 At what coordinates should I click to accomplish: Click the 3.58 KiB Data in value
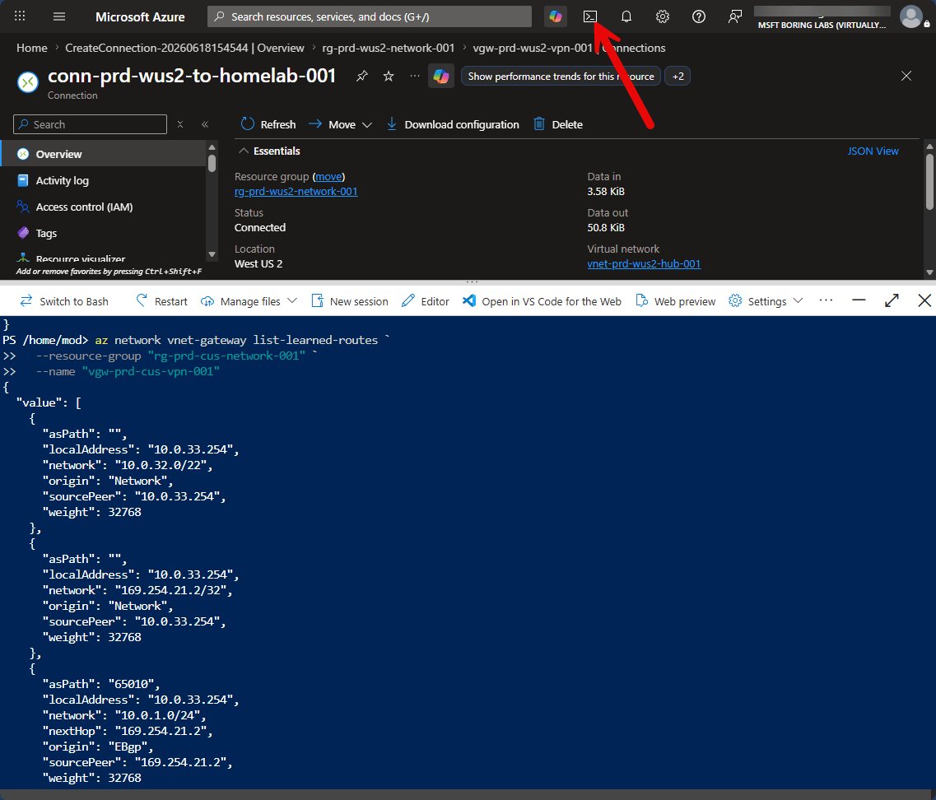(606, 192)
